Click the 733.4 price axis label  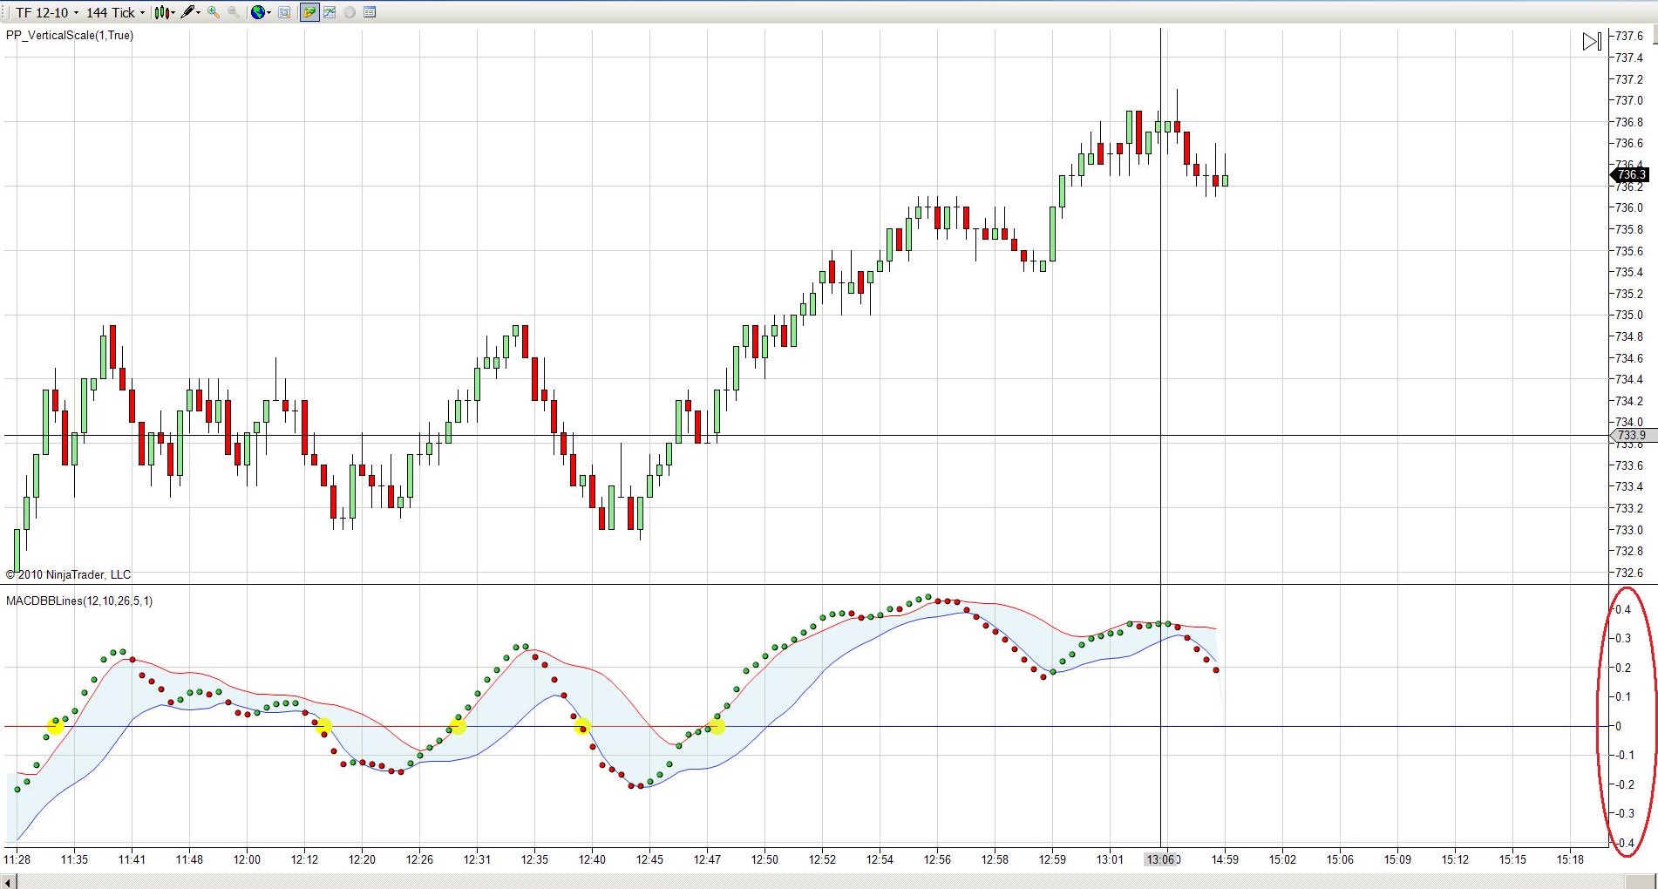point(1629,486)
